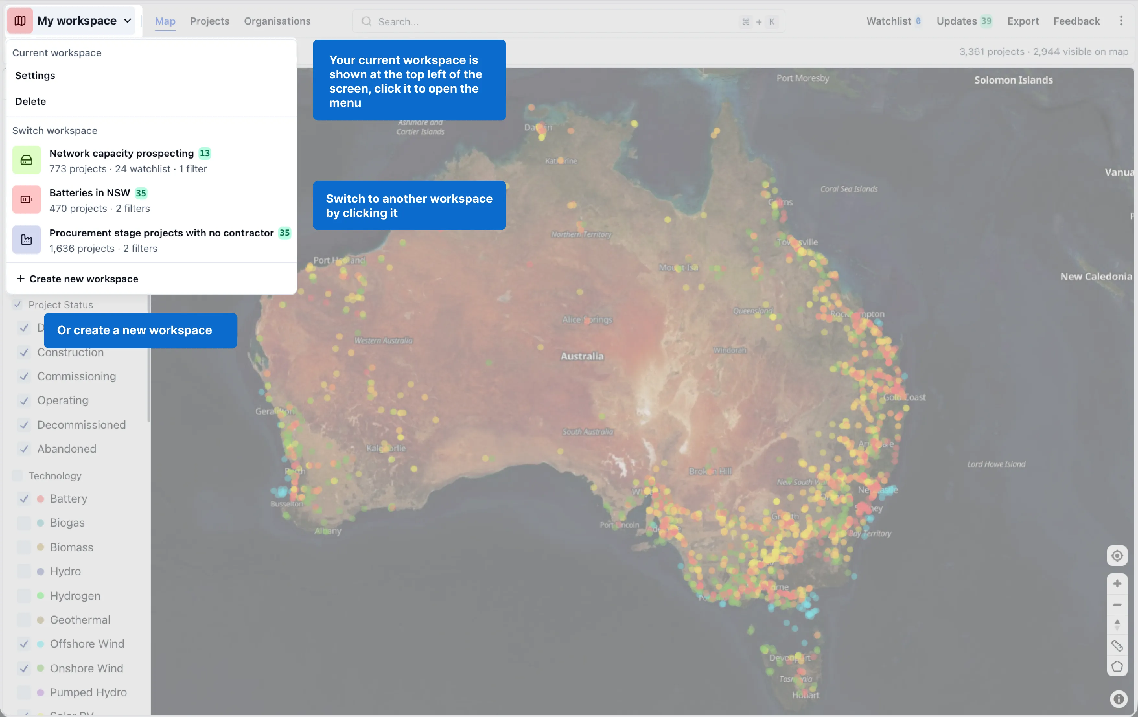Uncheck the Onshore Wind checkbox
Image resolution: width=1138 pixels, height=717 pixels.
24,669
